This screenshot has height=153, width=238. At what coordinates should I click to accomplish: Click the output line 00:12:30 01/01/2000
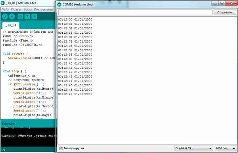pos(75,20)
